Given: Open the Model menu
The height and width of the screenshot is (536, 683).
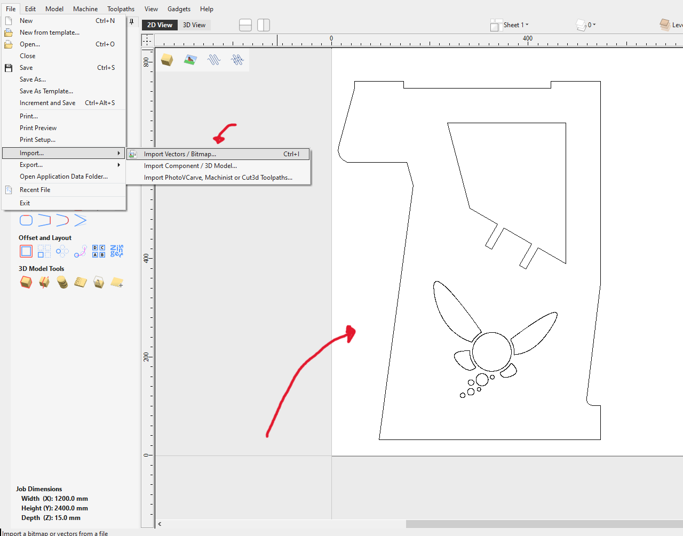Looking at the screenshot, I should coord(54,9).
